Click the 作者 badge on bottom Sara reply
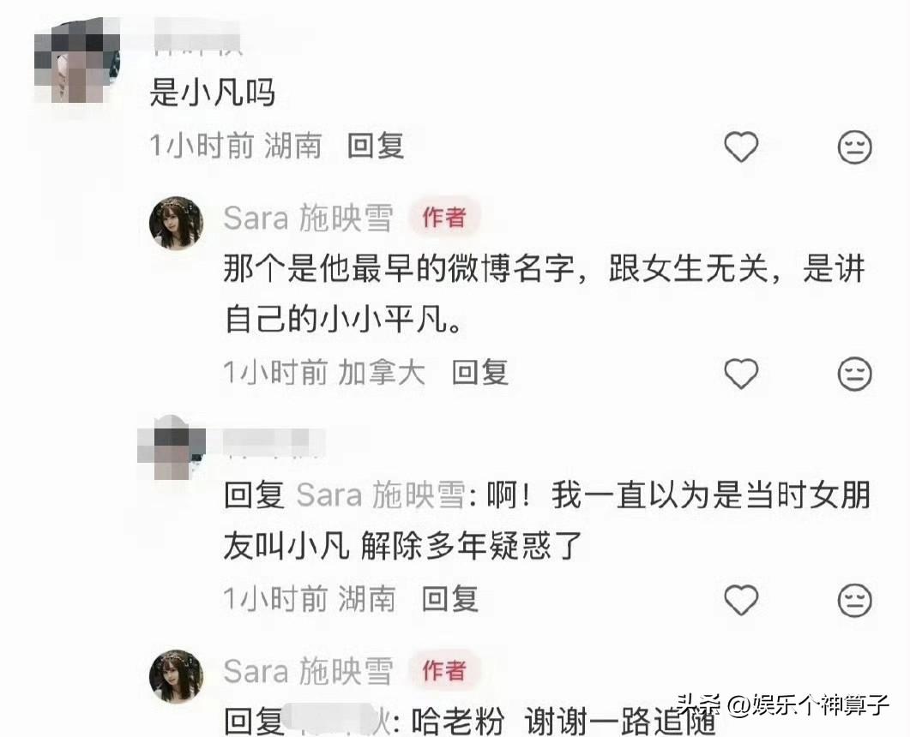Image resolution: width=910 pixels, height=737 pixels. tap(444, 670)
